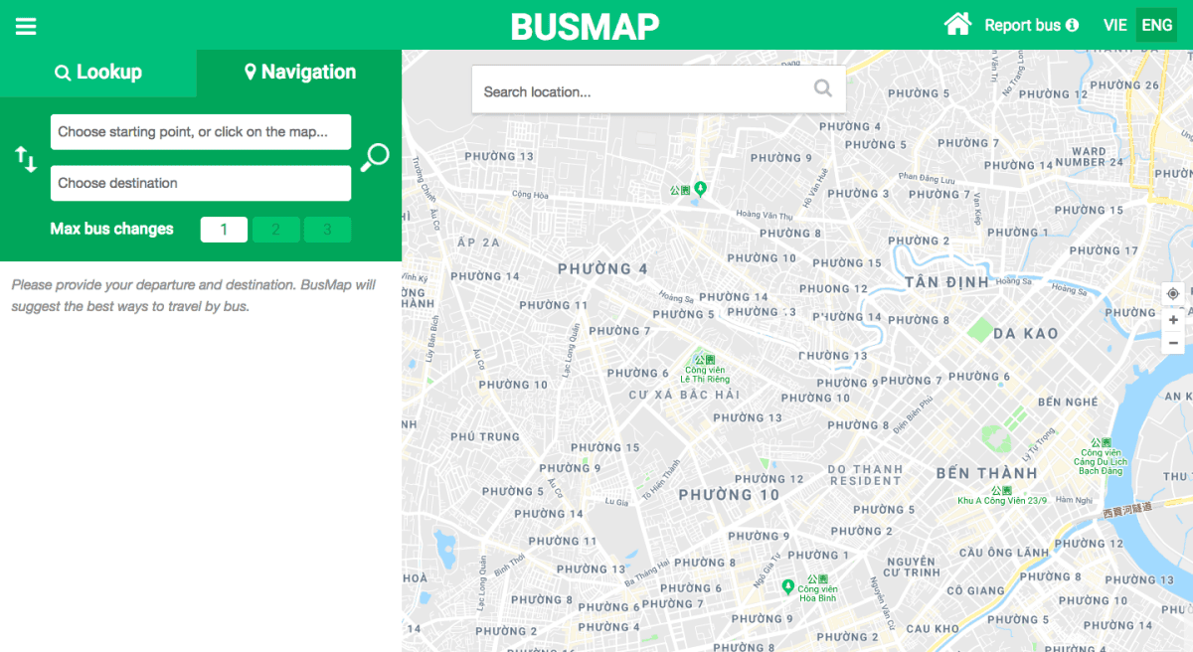Switch language to VIE
Screen dimensions: 1193x652
(x=1114, y=25)
